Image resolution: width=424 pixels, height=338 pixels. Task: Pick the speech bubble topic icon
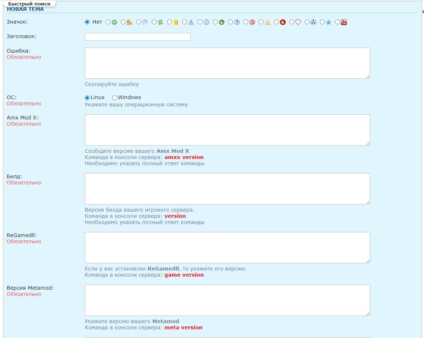pyautogui.click(x=138, y=22)
